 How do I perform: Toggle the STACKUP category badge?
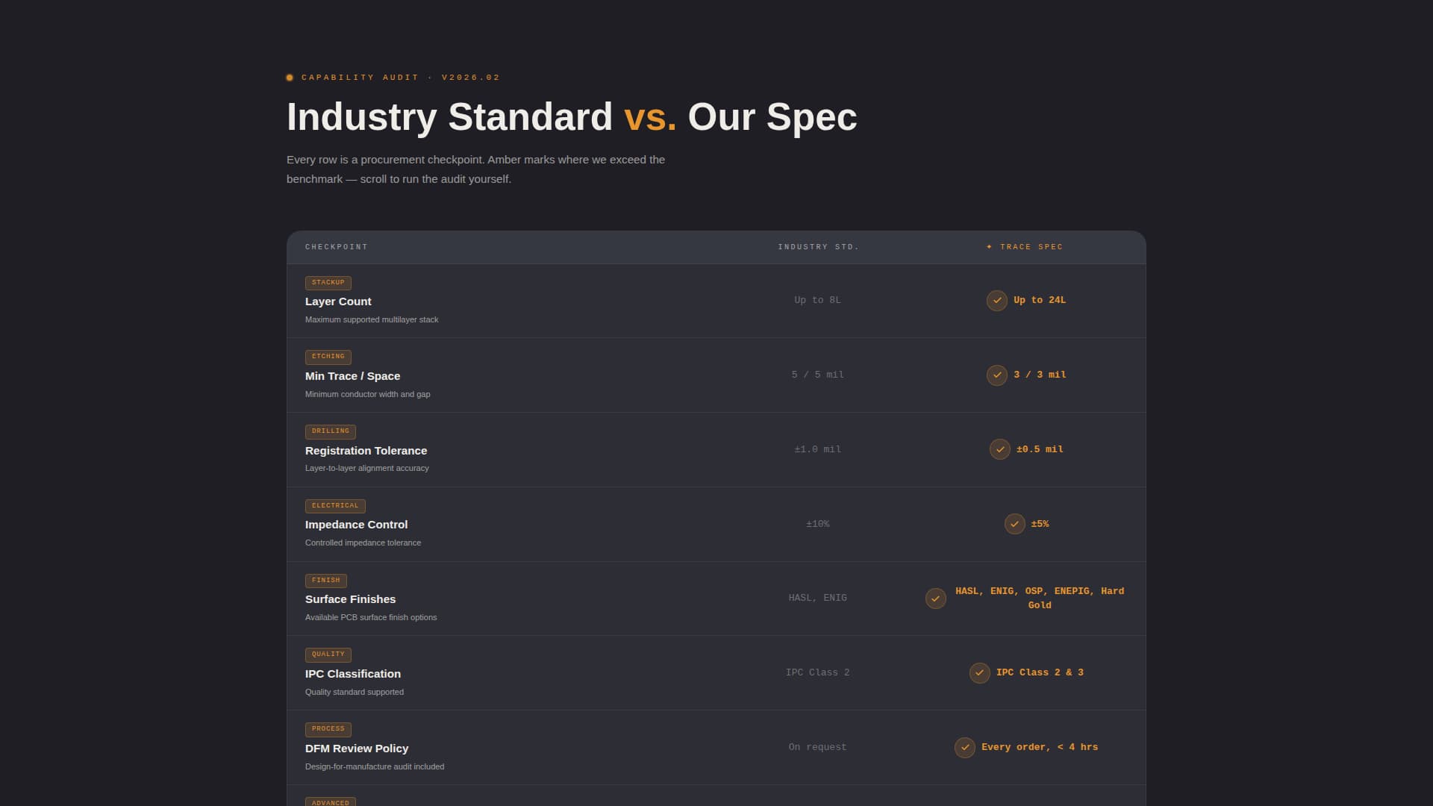coord(328,282)
